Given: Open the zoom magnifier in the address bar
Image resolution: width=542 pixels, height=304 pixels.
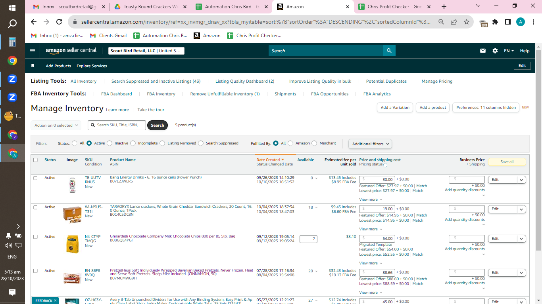Looking at the screenshot, I should [x=441, y=22].
